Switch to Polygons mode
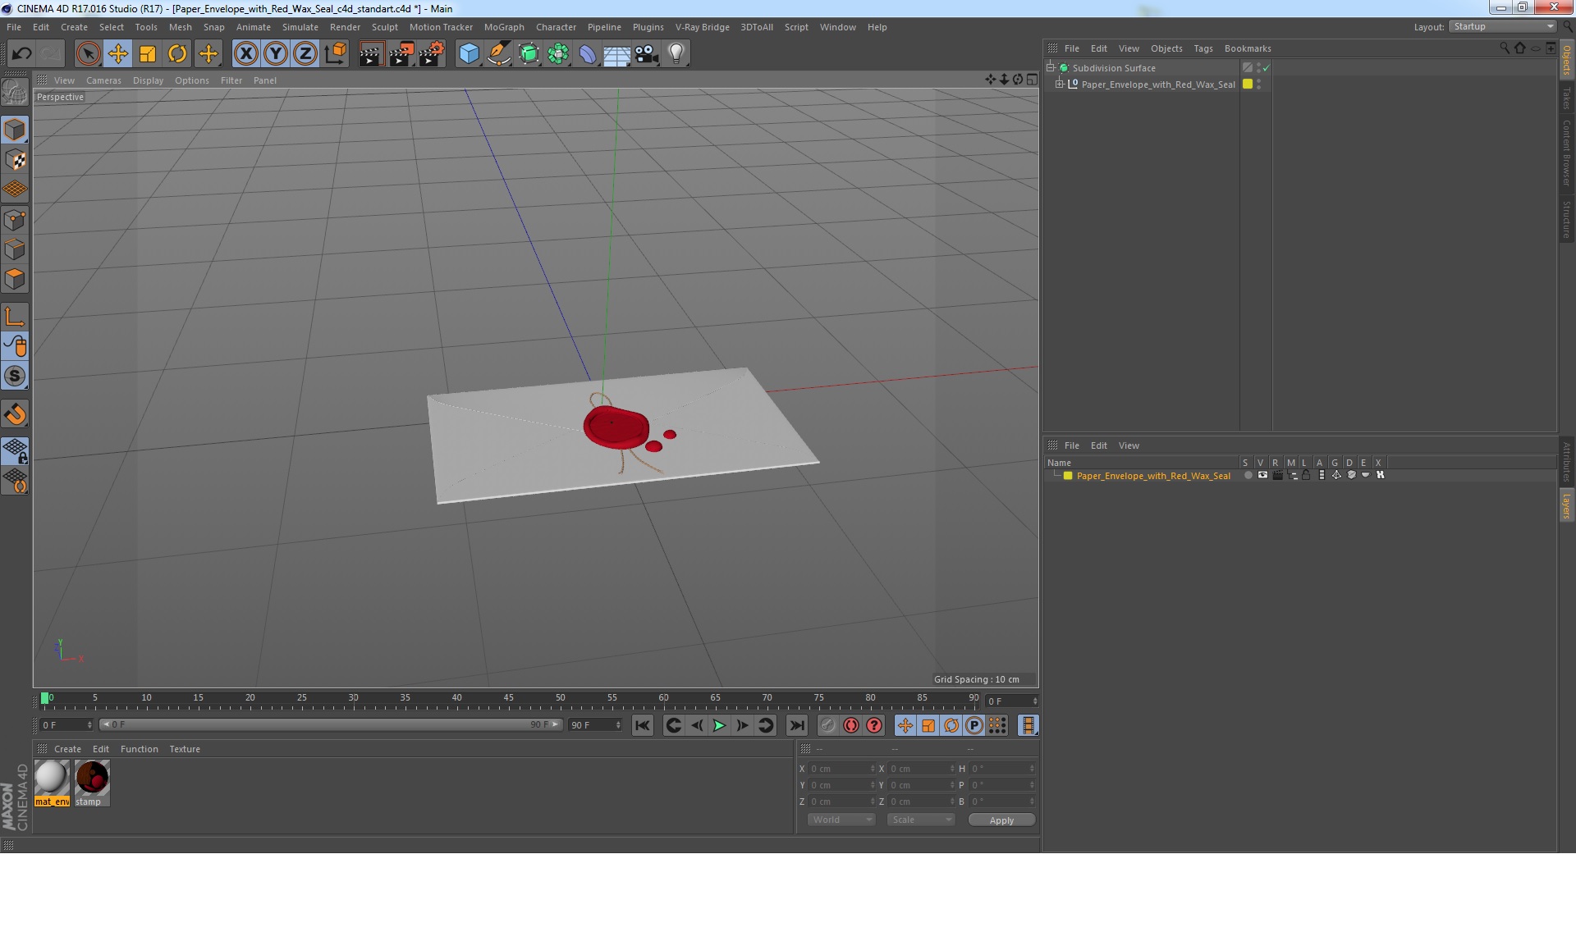 15,279
